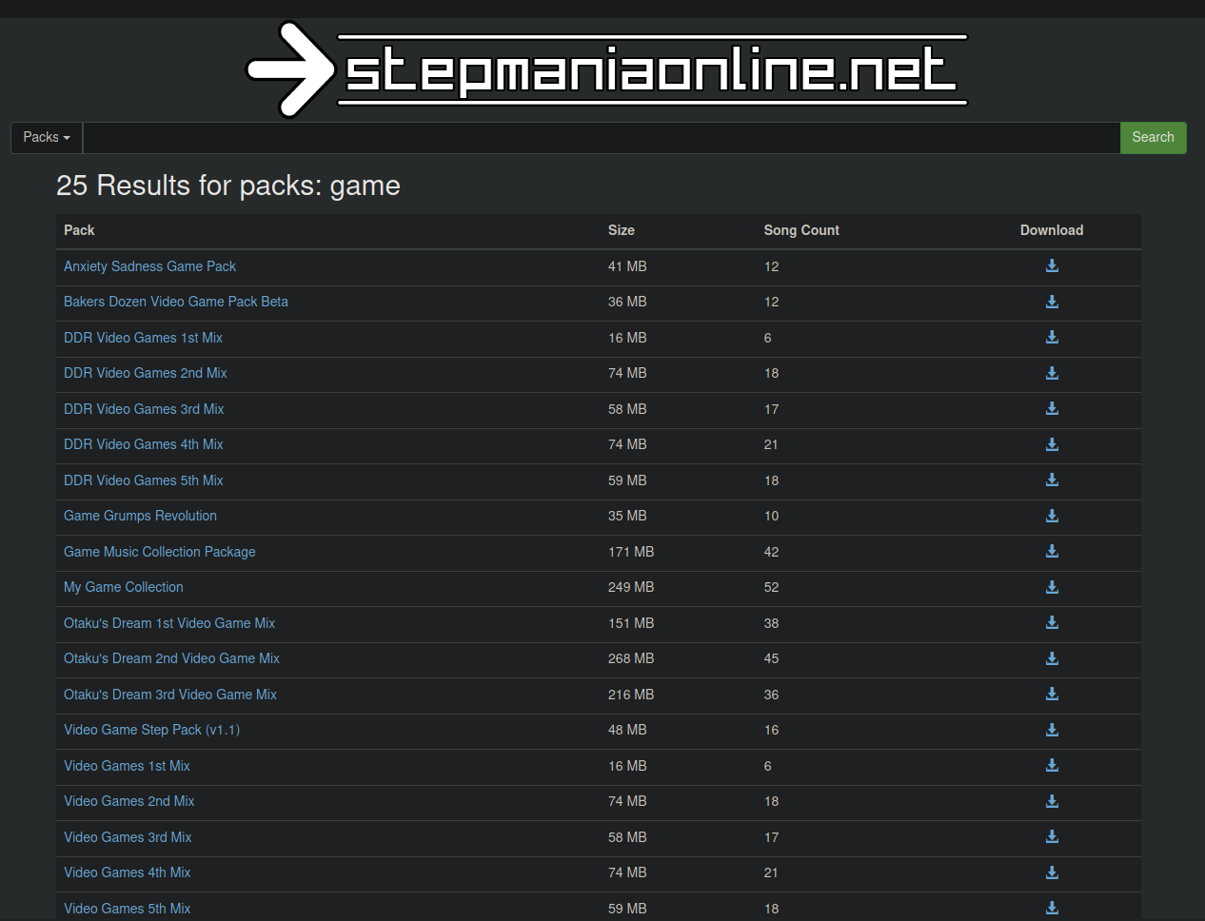Viewport: 1205px width, 921px height.
Task: Download the Anxiety Sadness Game Pack
Action: point(1052,266)
